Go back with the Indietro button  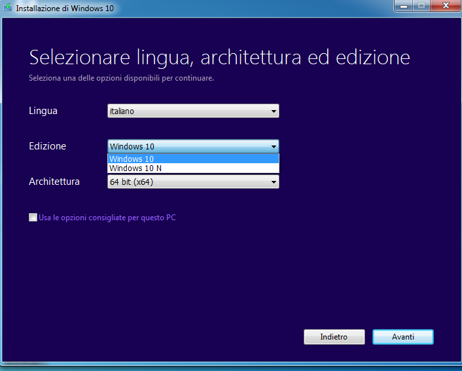pos(334,337)
